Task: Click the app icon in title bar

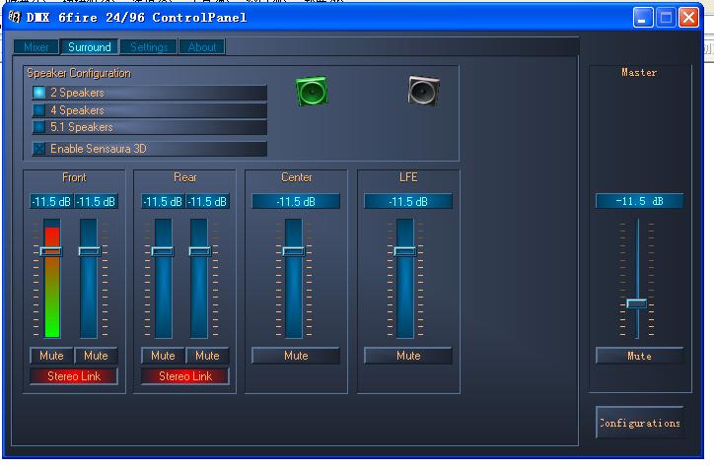Action: click(15, 18)
